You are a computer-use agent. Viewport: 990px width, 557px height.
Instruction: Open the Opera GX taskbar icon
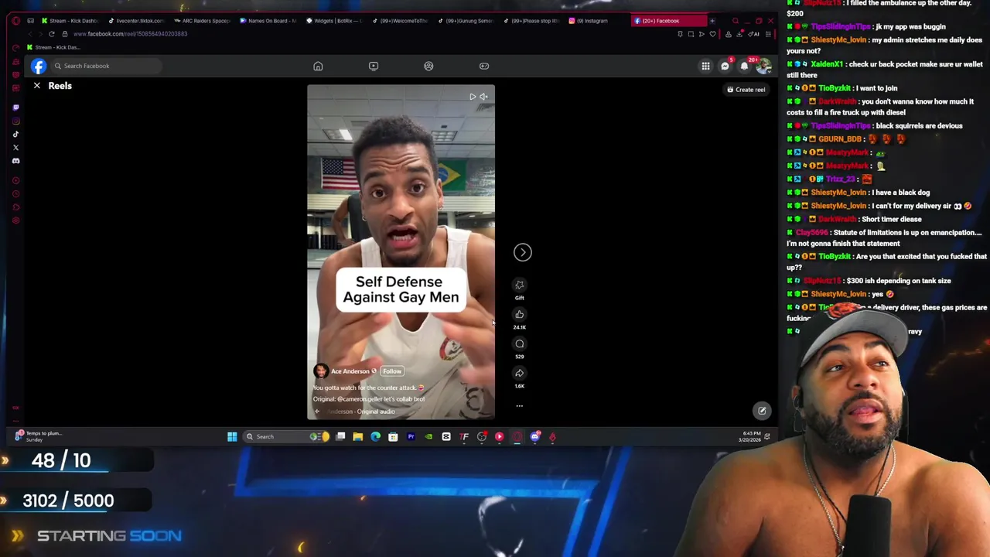[517, 437]
